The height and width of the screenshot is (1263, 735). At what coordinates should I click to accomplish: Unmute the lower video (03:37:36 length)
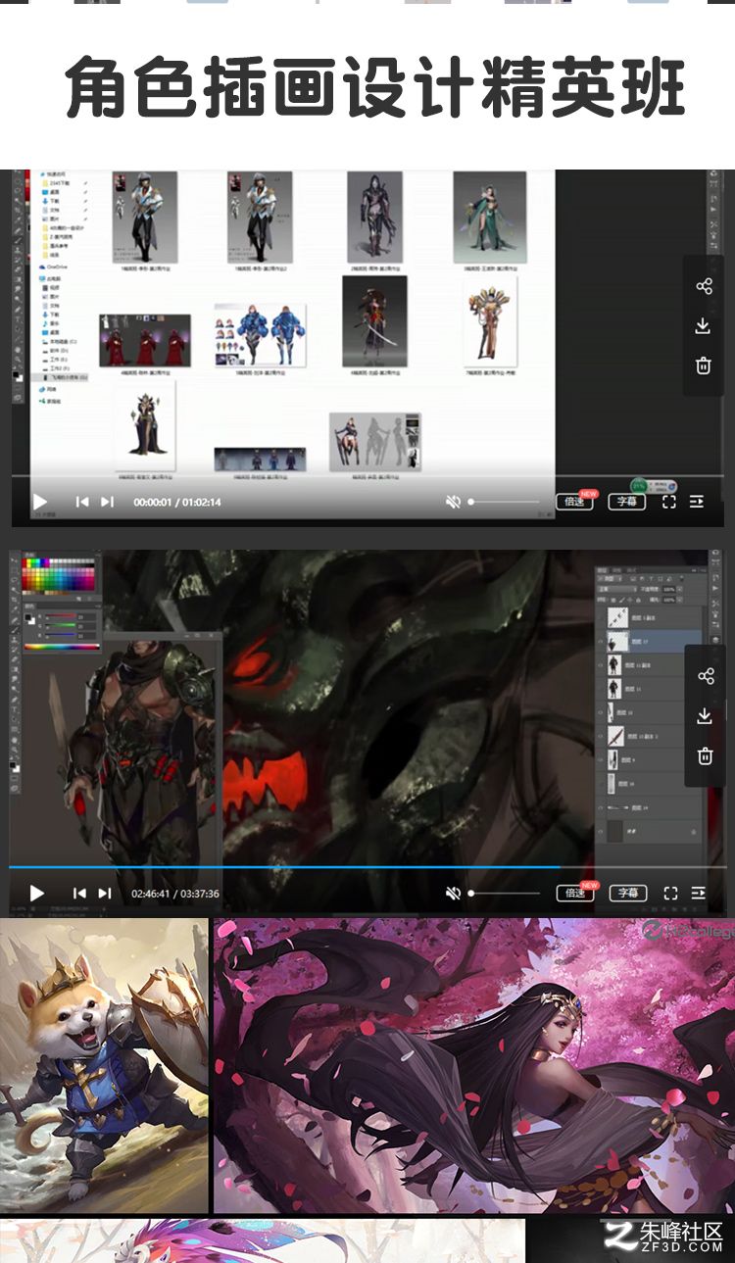point(453,894)
